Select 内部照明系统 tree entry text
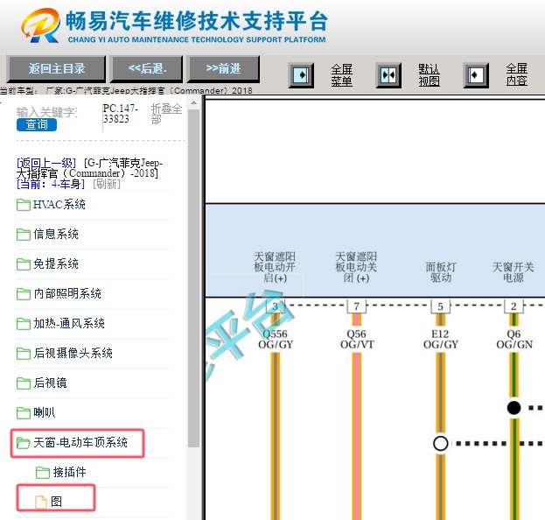The image size is (545, 520). [x=67, y=293]
